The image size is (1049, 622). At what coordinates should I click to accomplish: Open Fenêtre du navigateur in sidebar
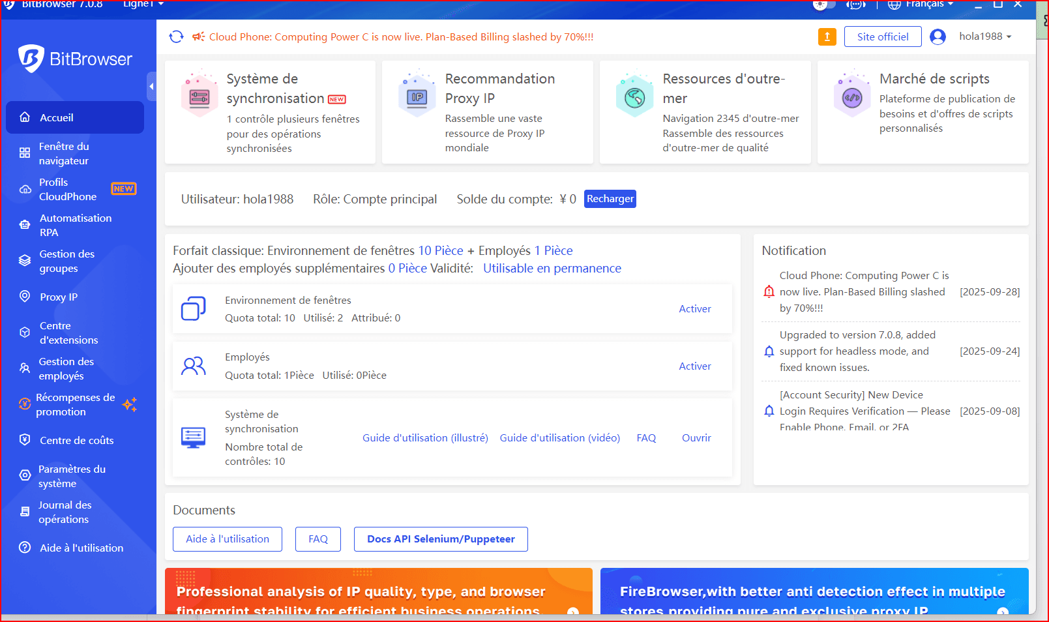click(64, 154)
